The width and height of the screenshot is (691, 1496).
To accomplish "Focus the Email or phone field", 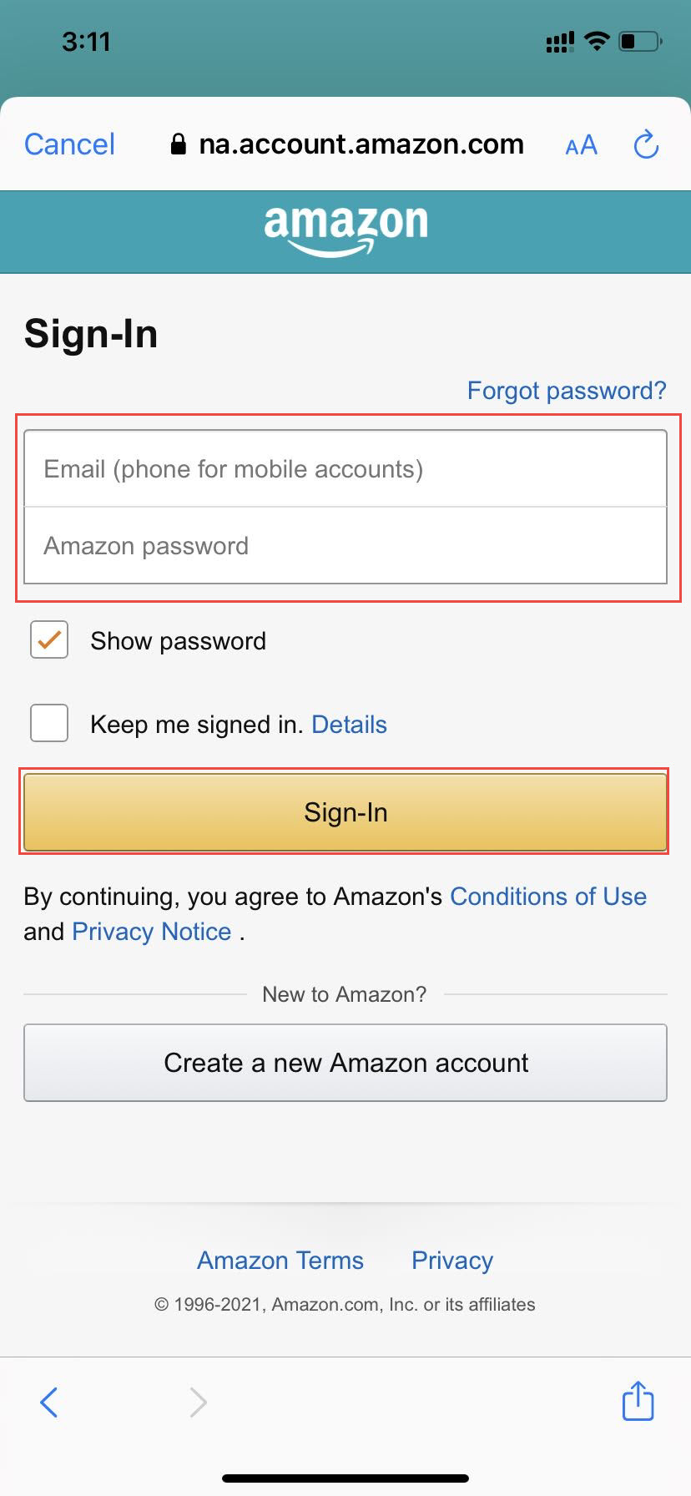I will (x=345, y=468).
